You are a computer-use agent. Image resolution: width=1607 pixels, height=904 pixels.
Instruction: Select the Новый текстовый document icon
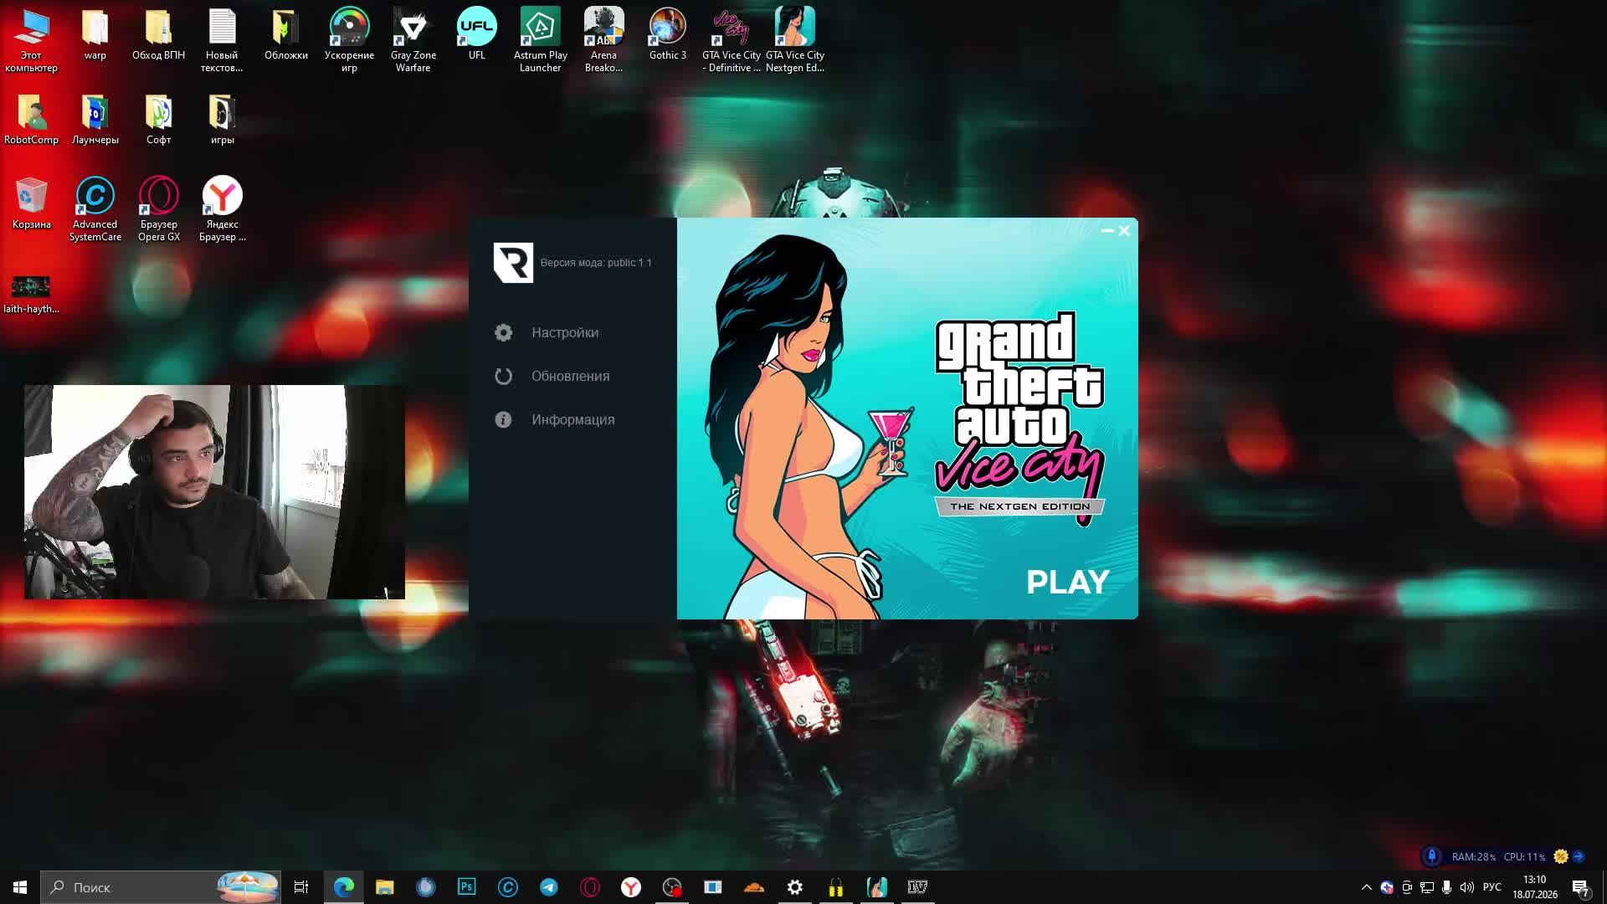222,40
